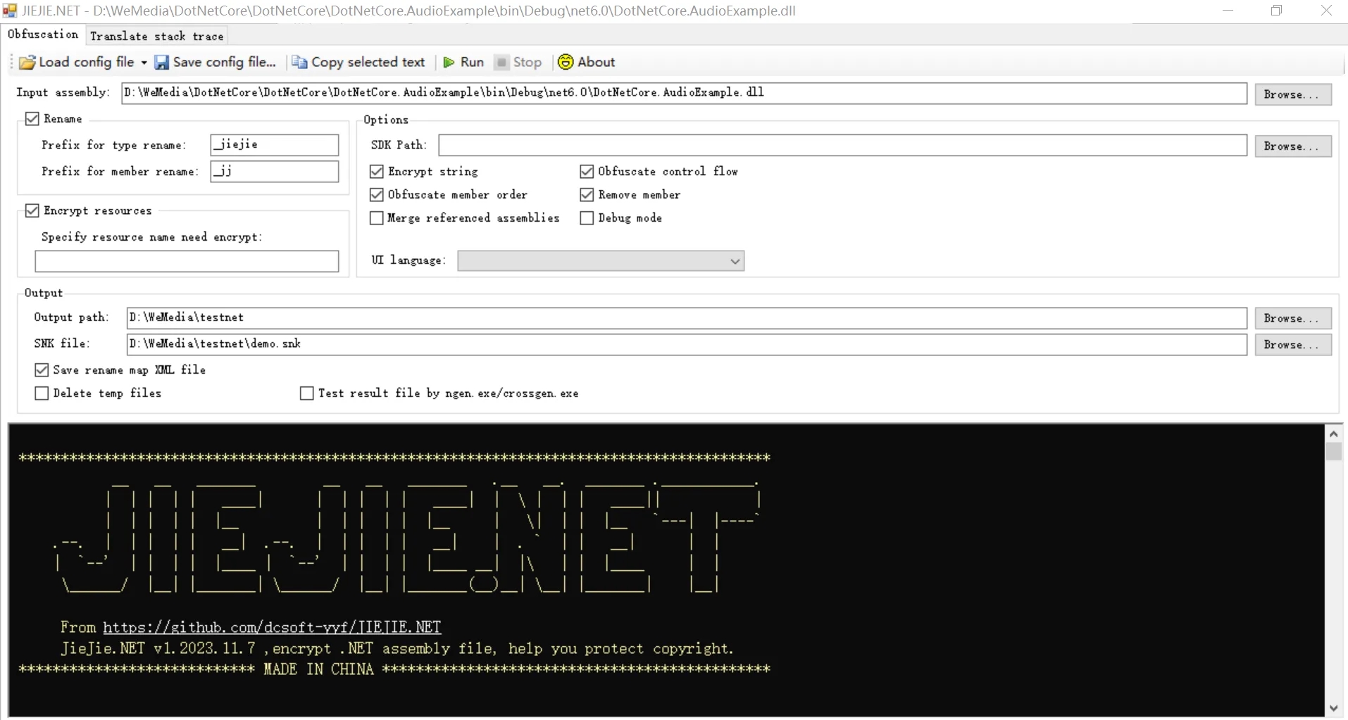This screenshot has width=1348, height=720.
Task: Enable Debug mode
Action: (x=587, y=218)
